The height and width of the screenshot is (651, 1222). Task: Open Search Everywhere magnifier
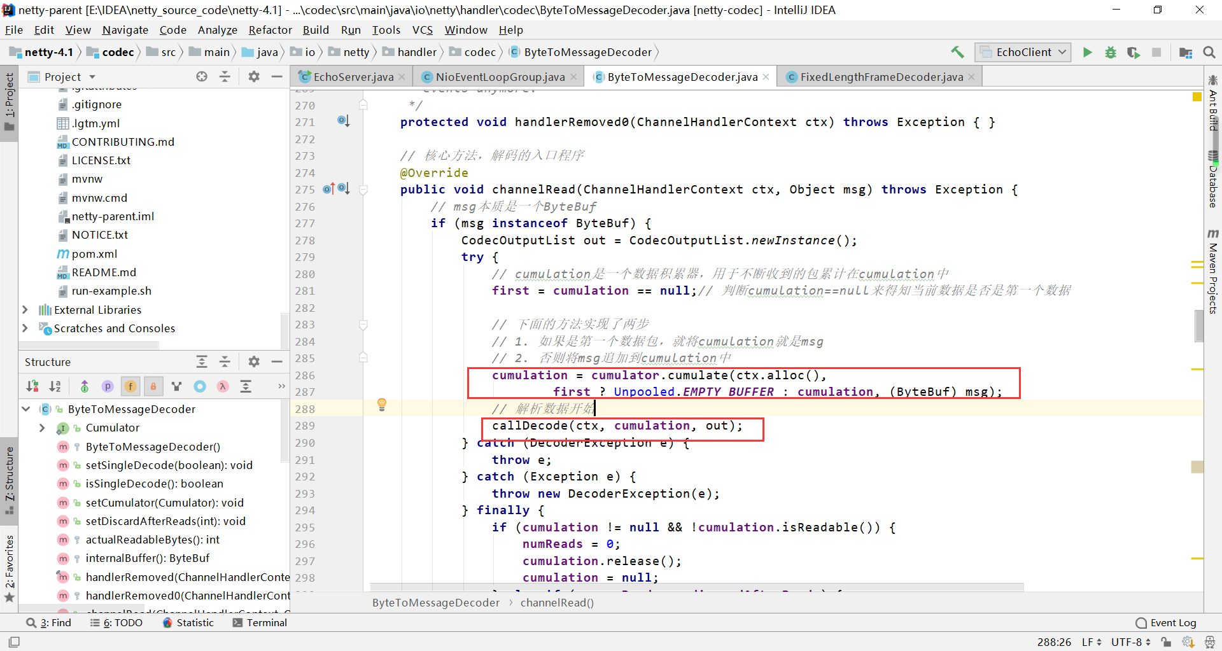(1209, 52)
